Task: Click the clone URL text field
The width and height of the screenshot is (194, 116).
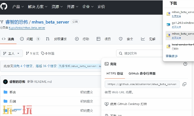Action: point(142,84)
